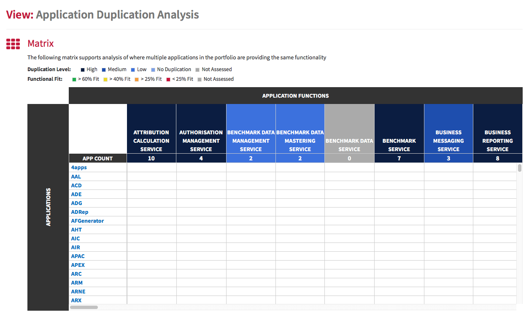Viewport: 529px width, 333px height.
Task: Open the AFGenerator application link
Action: (x=87, y=221)
